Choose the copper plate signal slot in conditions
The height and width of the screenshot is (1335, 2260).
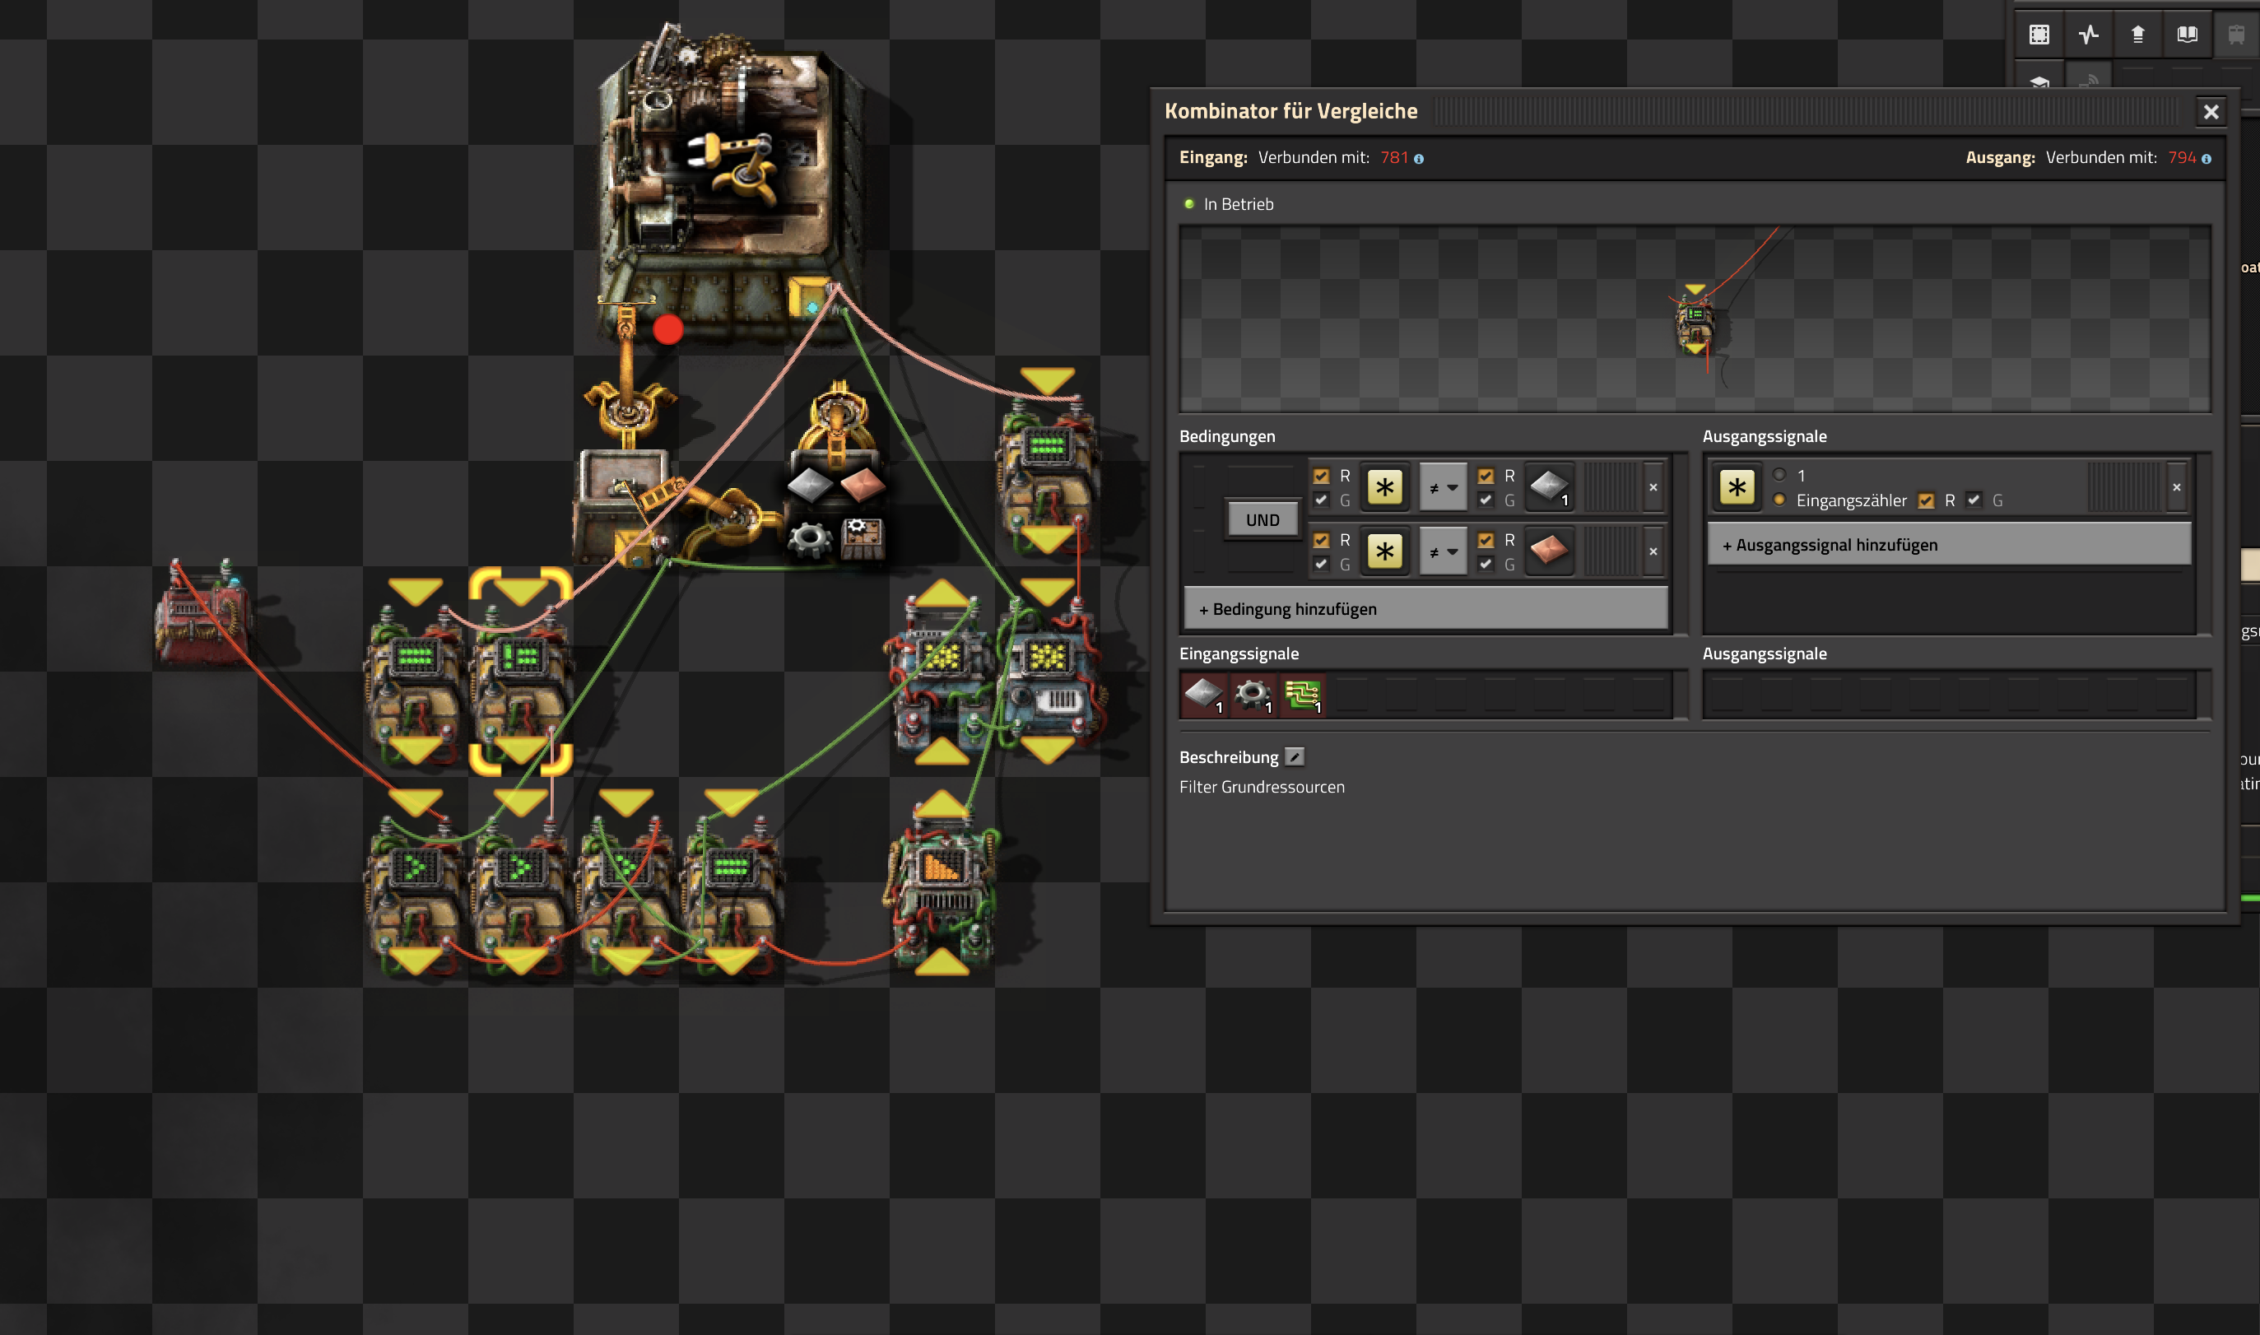(1550, 551)
